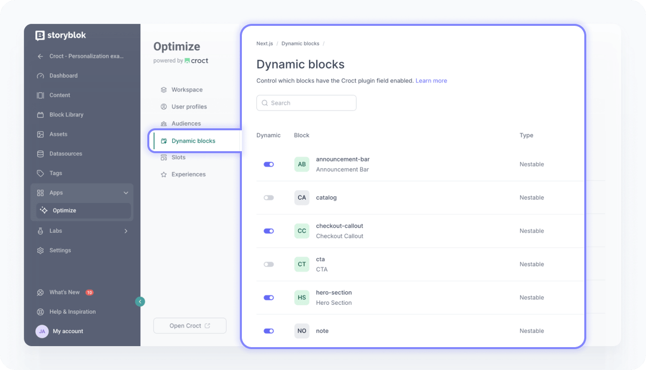Click the Next.js breadcrumb link

click(265, 44)
